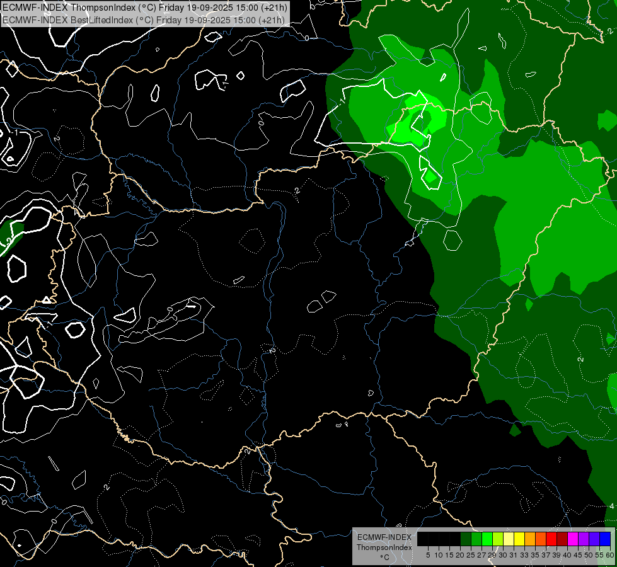Click the ThompsonIndex title line at top
The width and height of the screenshot is (617, 567).
(x=145, y=8)
